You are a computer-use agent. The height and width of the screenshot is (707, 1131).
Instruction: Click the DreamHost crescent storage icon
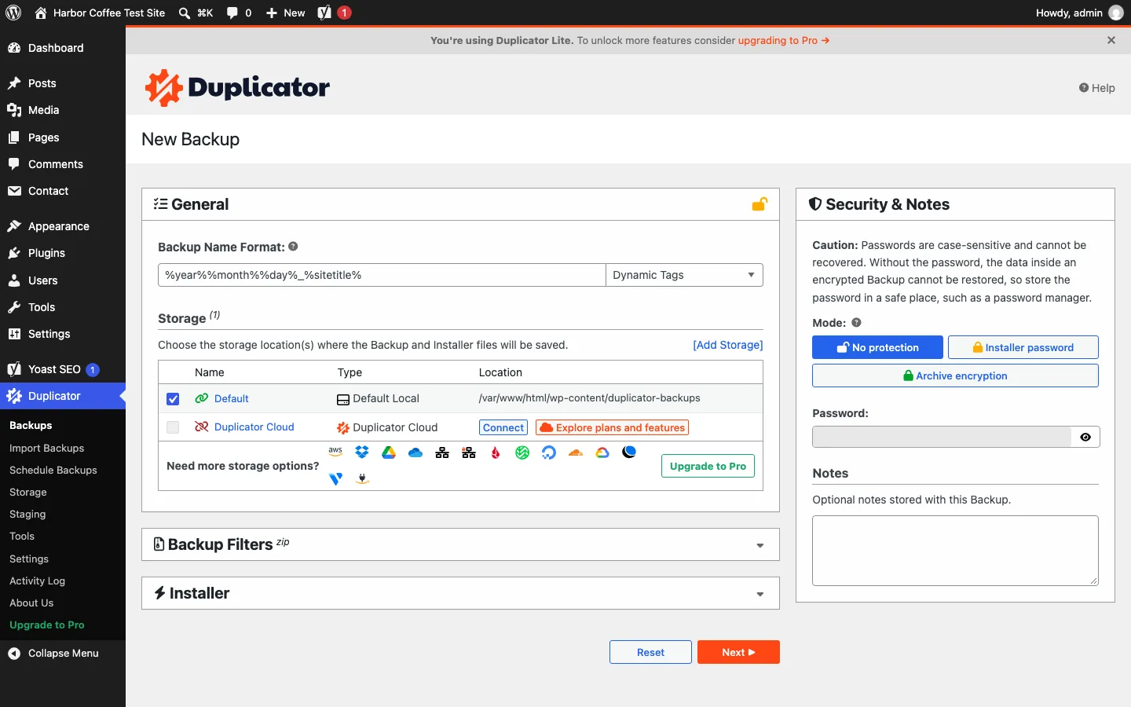point(629,452)
